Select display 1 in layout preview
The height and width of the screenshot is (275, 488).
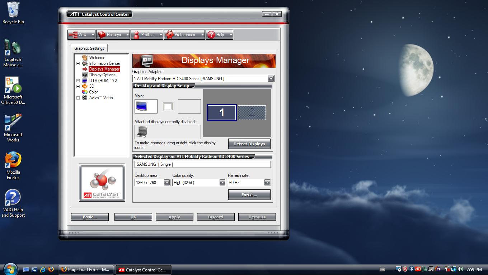(221, 113)
